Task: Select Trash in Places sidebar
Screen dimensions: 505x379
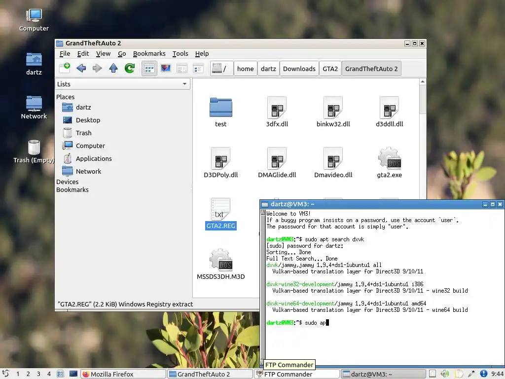Action: [77, 133]
